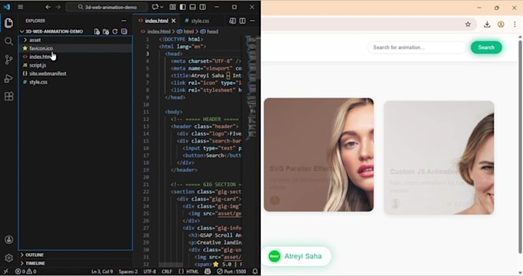Screen dimensions: 523x276
Task: Toggle the secondary side bar
Action: tap(202, 7)
